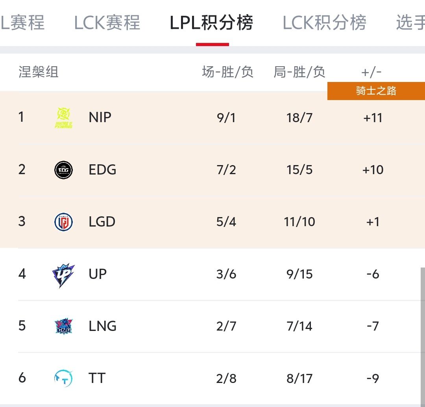Screen dimensions: 425x407
Task: Select the LGD team name
Action: point(102,222)
